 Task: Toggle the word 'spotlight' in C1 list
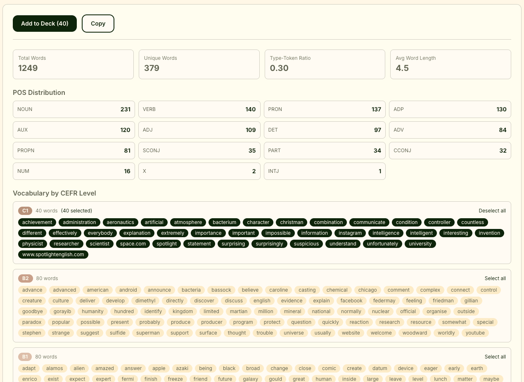tap(166, 244)
